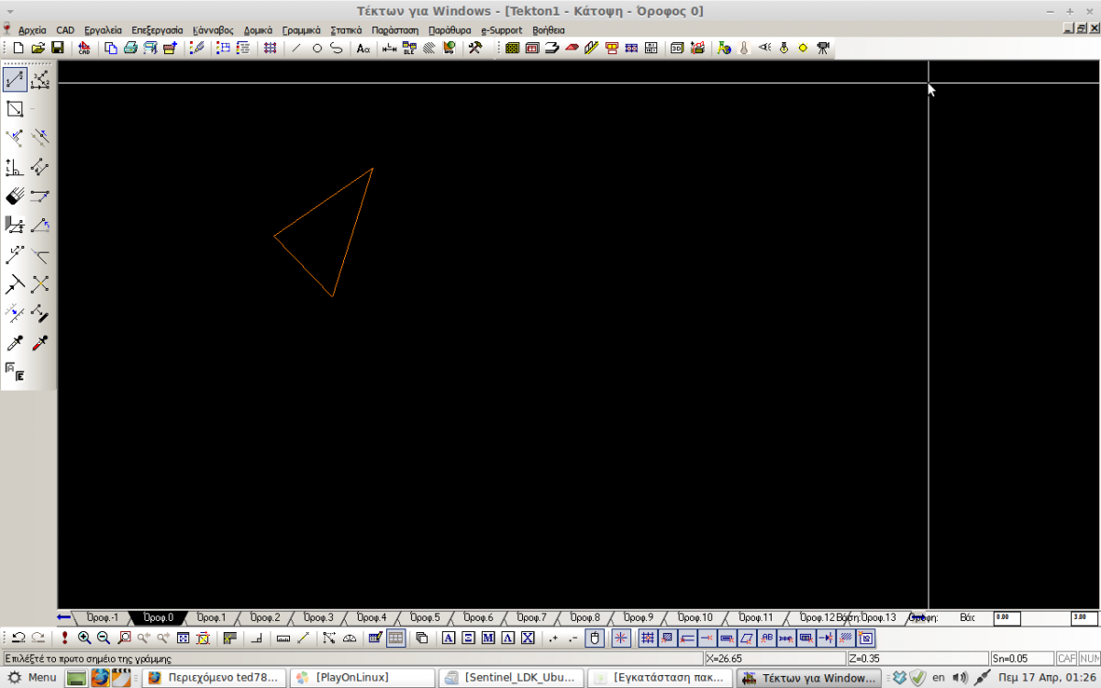This screenshot has height=688, width=1101.
Task: Open the Παράθυρα menu
Action: click(x=450, y=30)
